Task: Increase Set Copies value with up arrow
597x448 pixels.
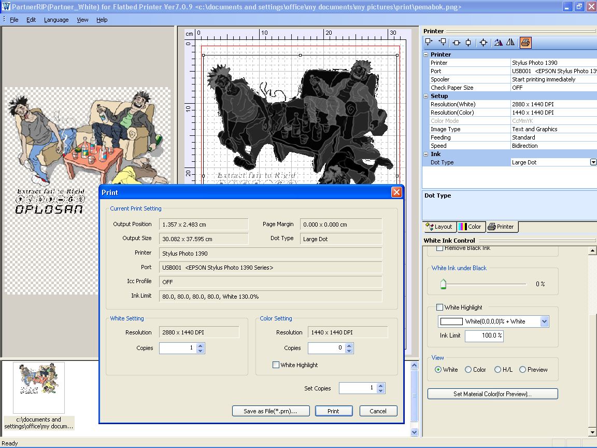Action: 381,386
